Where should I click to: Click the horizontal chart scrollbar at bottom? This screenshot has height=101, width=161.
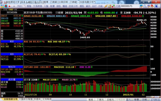87,97
